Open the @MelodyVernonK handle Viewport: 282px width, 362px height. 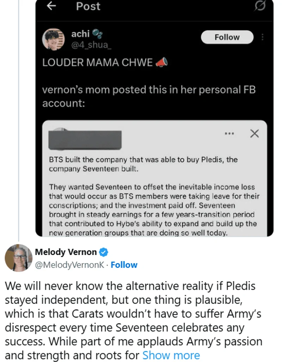69,265
